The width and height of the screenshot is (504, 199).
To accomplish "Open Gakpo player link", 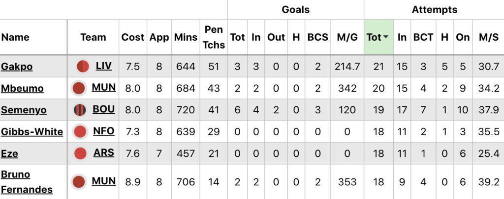I will 17,66.
